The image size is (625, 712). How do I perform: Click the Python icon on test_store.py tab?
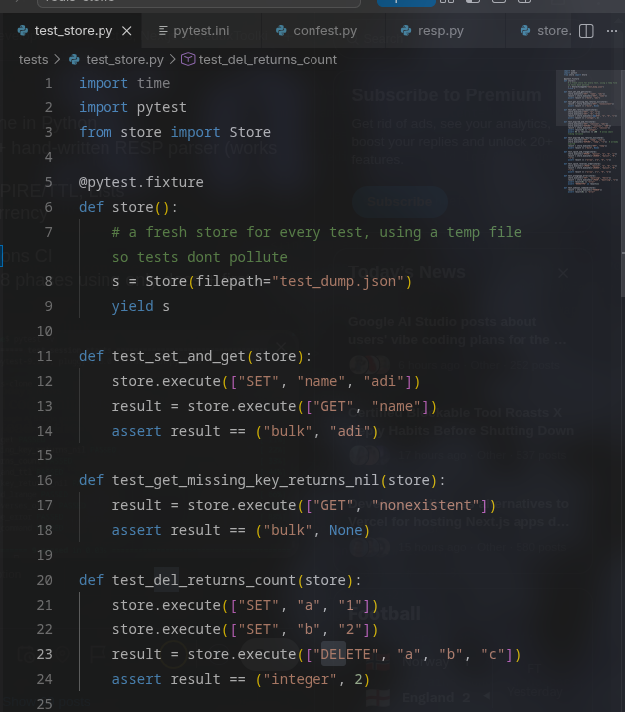click(22, 31)
